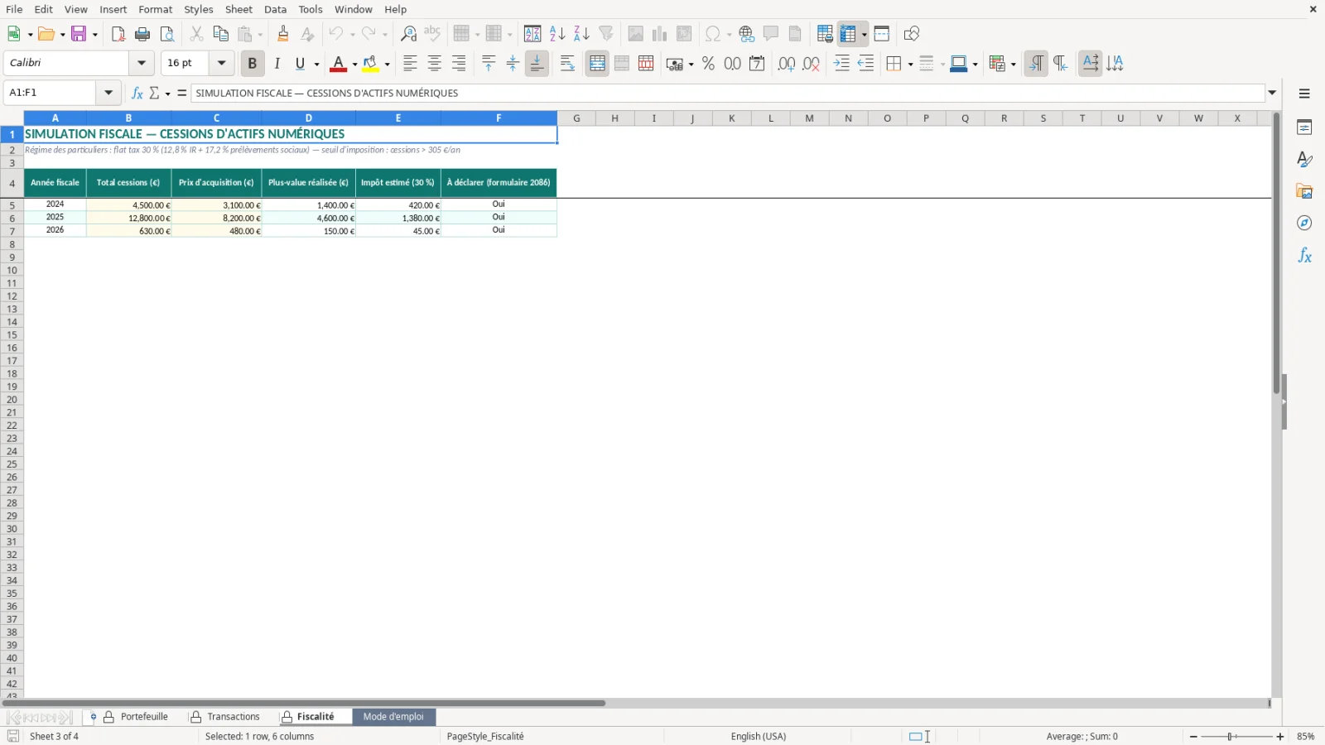Adjust the zoom slider

coord(1231,737)
